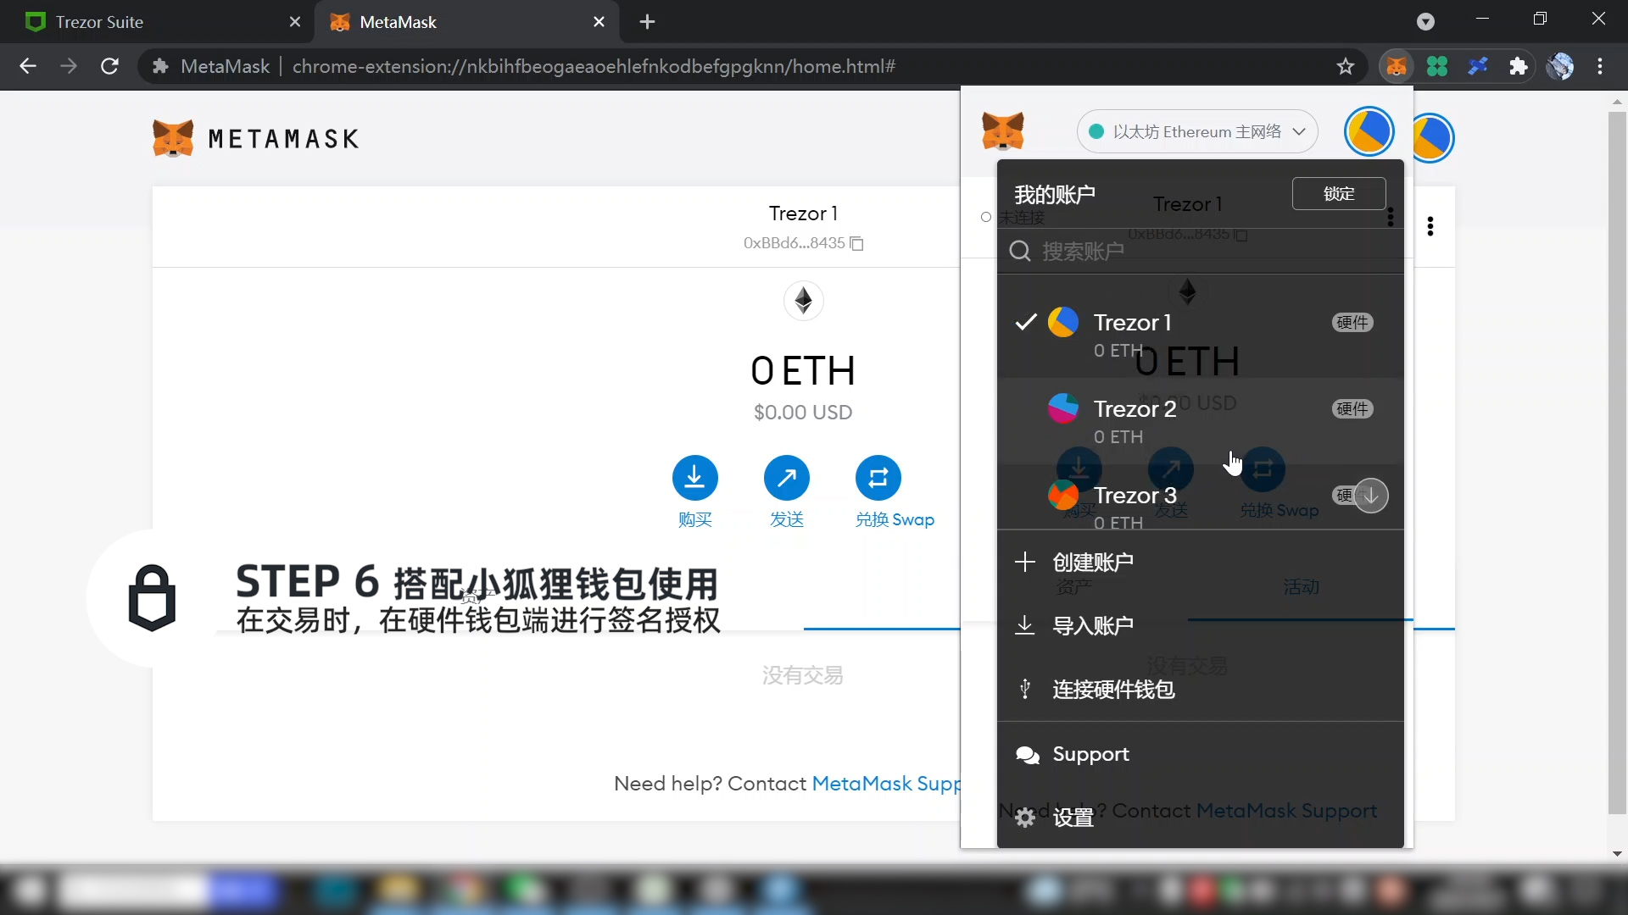Click the Buy (购买) download icon on main page

[x=695, y=478]
